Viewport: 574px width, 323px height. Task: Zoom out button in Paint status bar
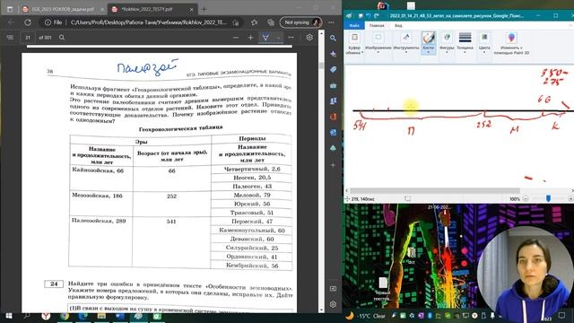tap(526, 199)
